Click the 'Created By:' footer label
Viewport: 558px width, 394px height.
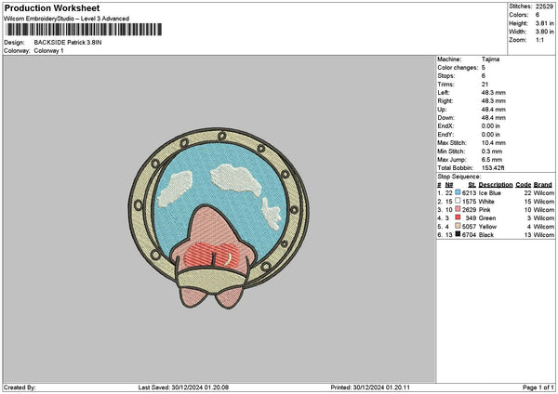pos(20,387)
